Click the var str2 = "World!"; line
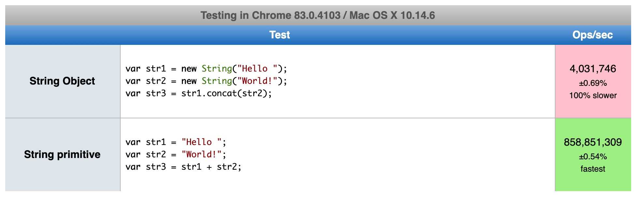Screen dimensions: 637x197 click(x=176, y=154)
